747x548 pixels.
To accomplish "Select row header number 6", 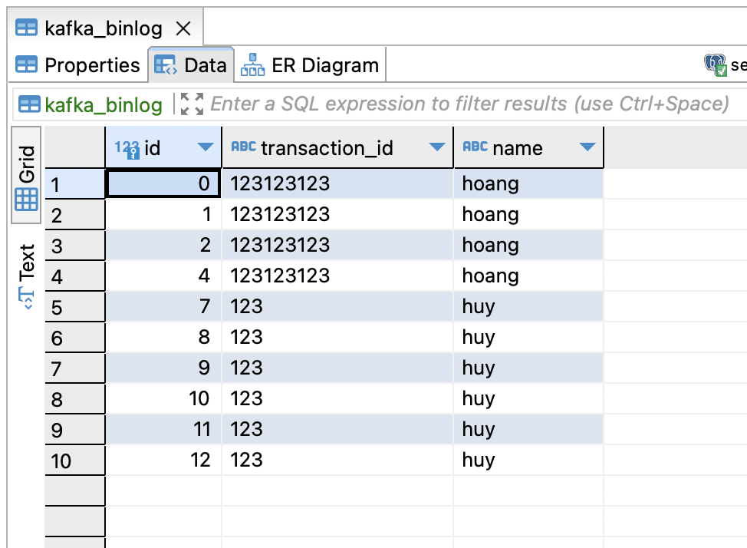I will coord(75,338).
